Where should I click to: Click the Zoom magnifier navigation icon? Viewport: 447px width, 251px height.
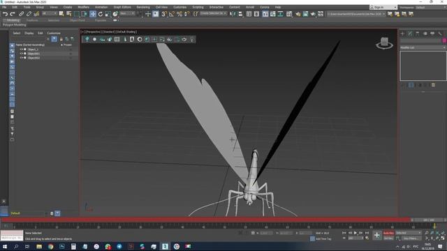(x=427, y=233)
